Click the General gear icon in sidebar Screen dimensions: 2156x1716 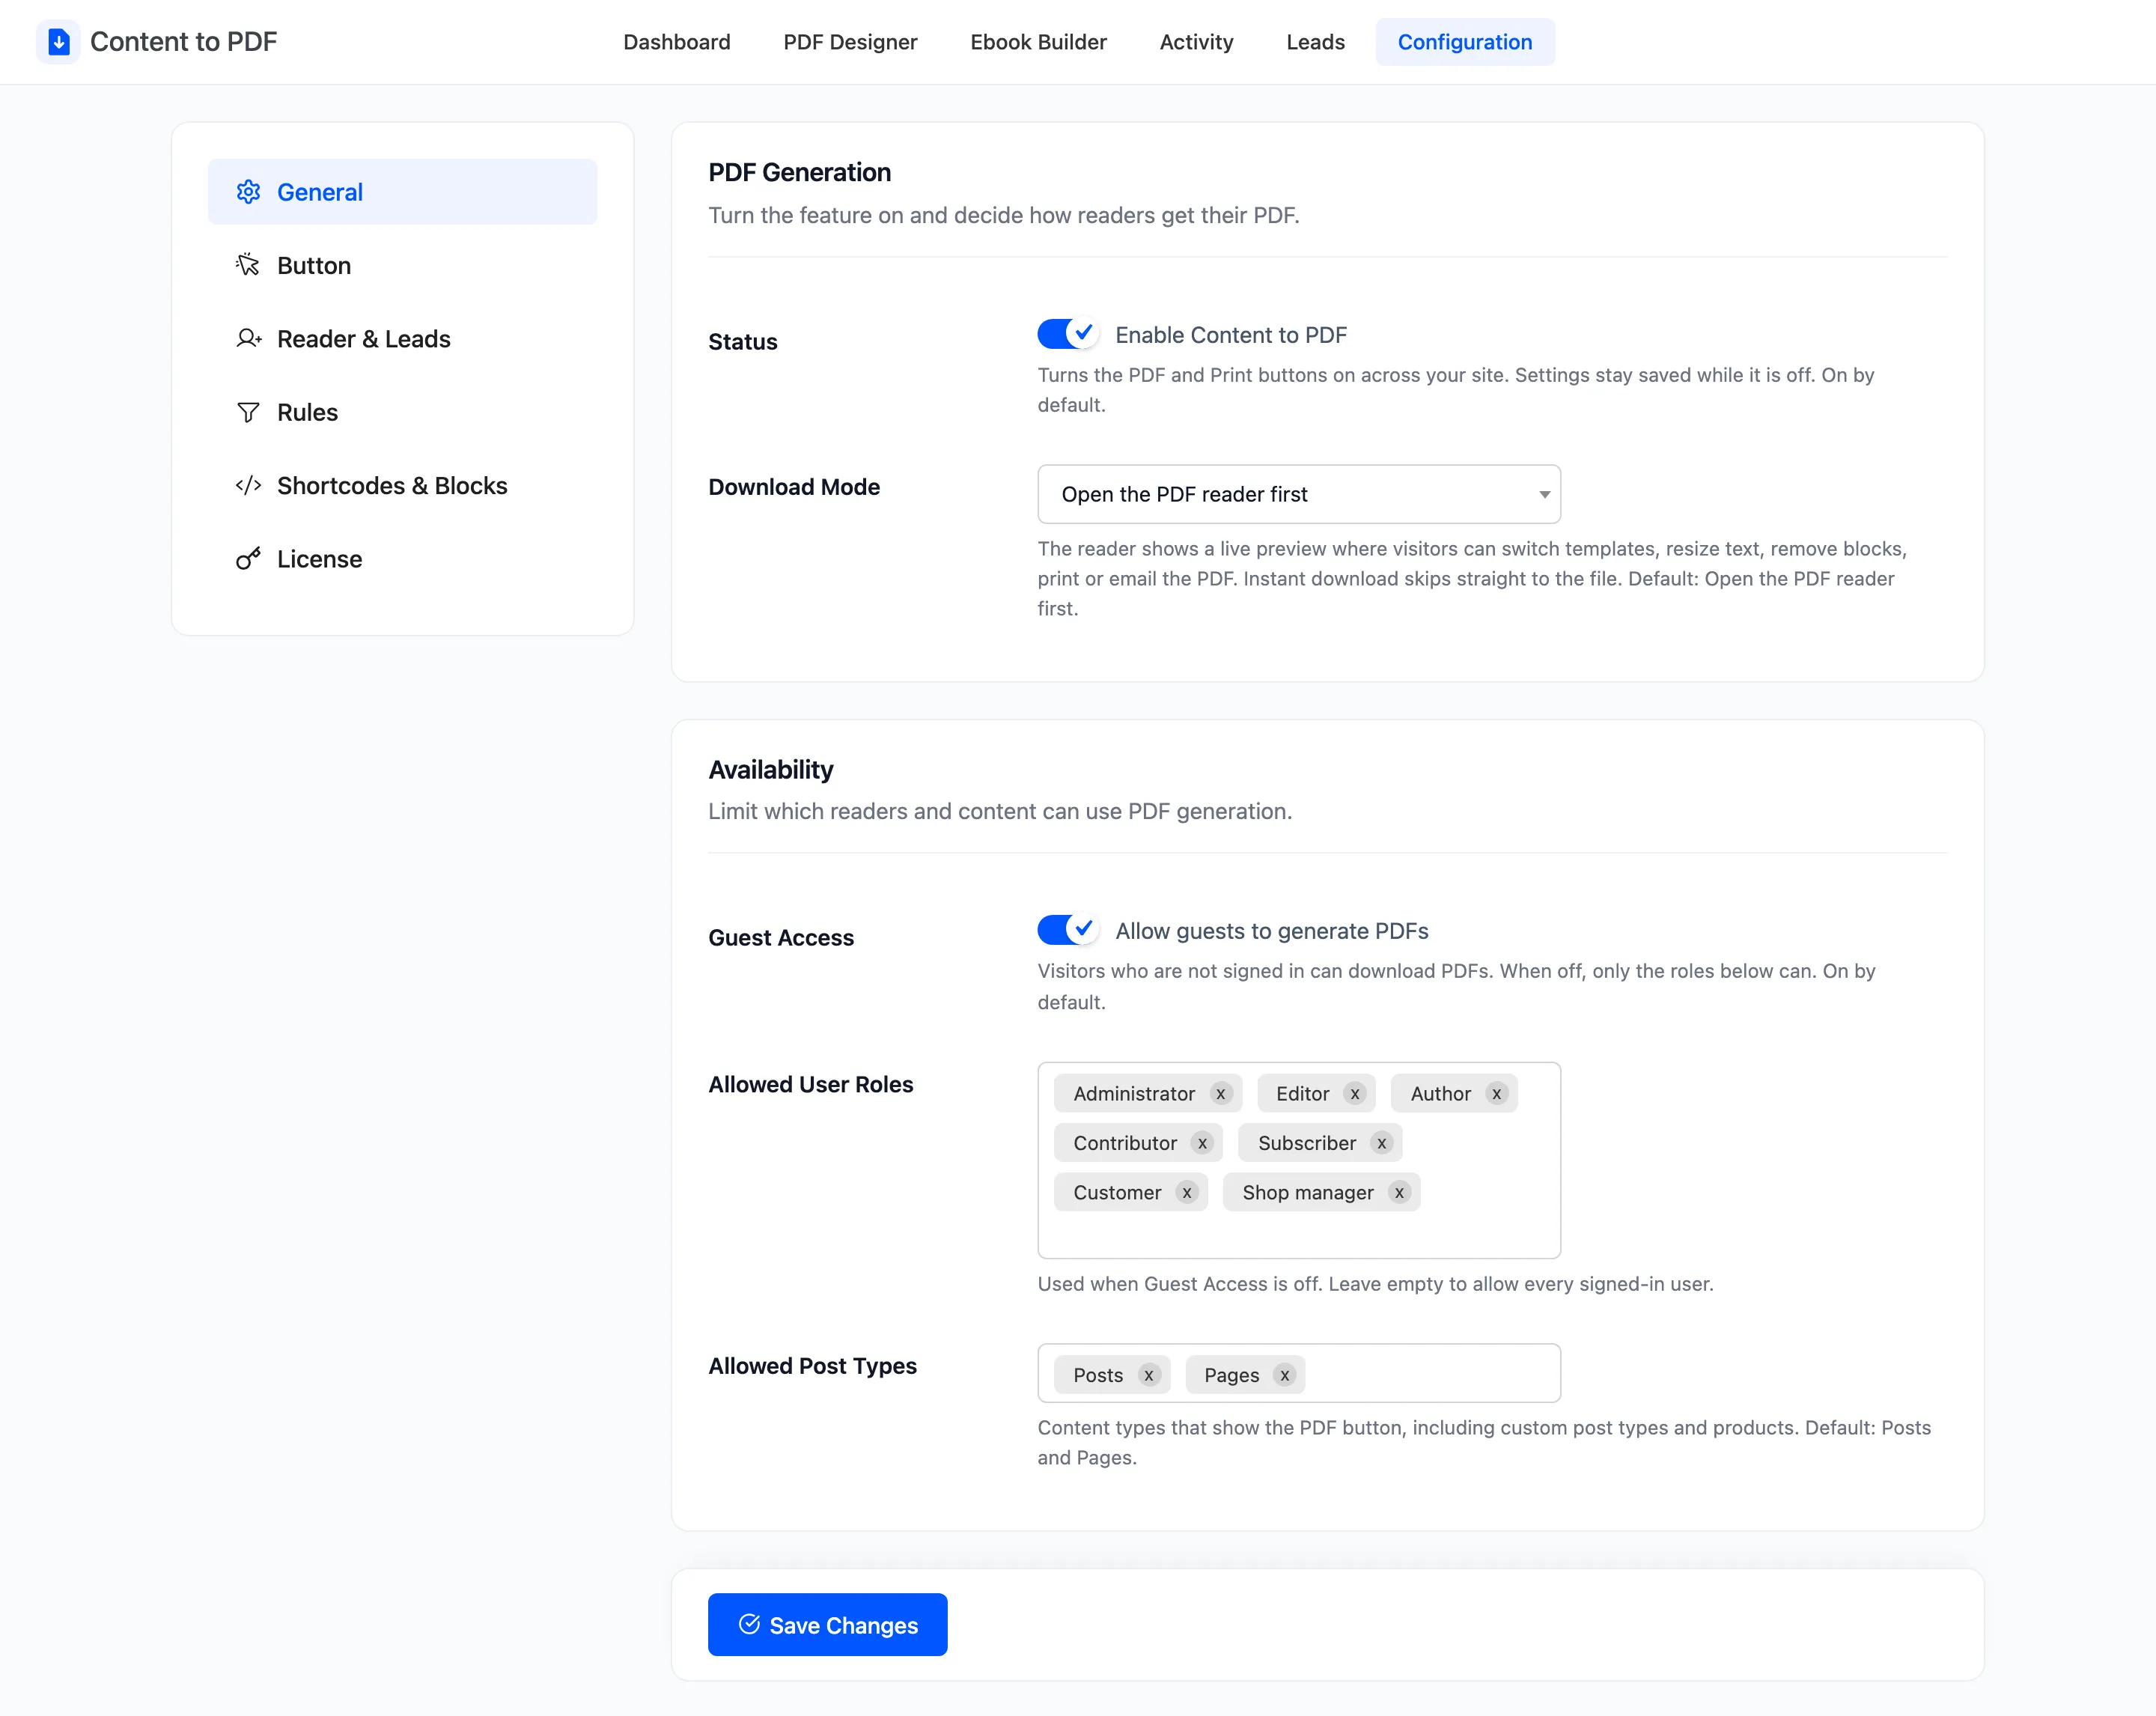click(248, 192)
